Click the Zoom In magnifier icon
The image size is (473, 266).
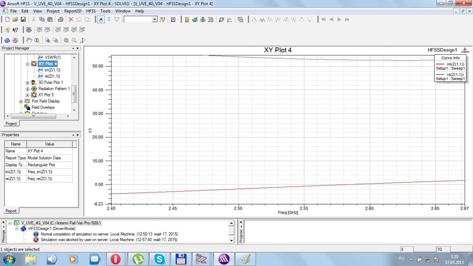point(48,40)
